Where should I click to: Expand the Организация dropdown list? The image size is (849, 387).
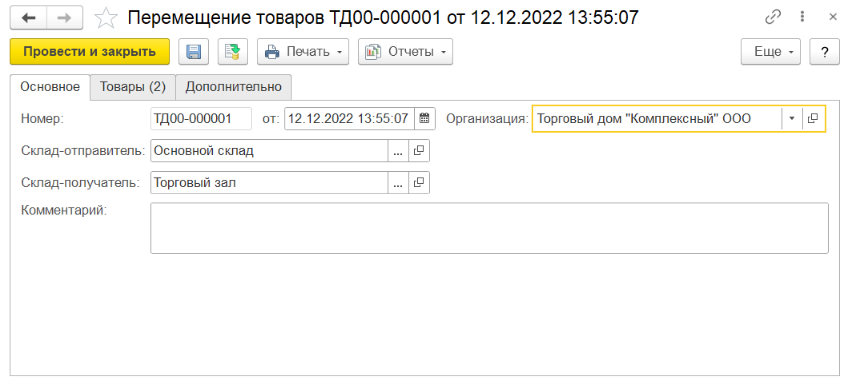pyautogui.click(x=792, y=119)
